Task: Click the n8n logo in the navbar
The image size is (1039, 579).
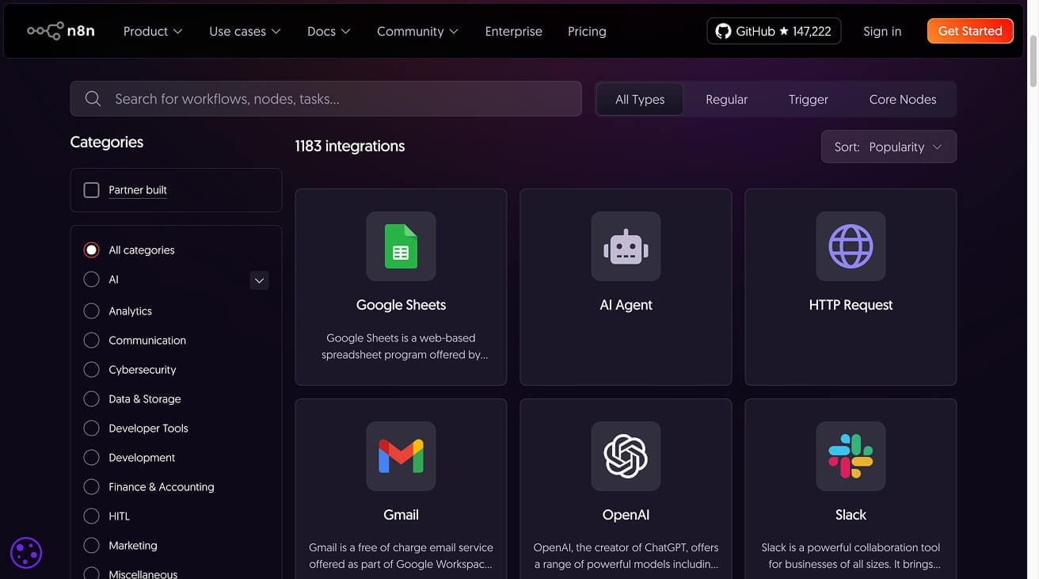Action: click(61, 31)
